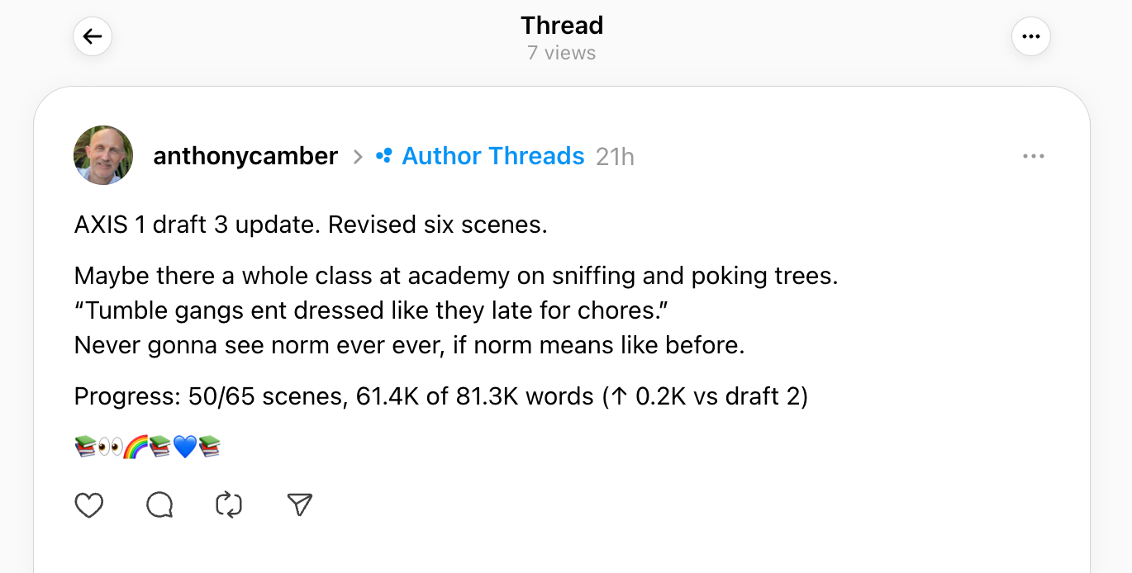Open the Author Threads community link
Image resolution: width=1132 pixels, height=573 pixels.
[x=492, y=156]
